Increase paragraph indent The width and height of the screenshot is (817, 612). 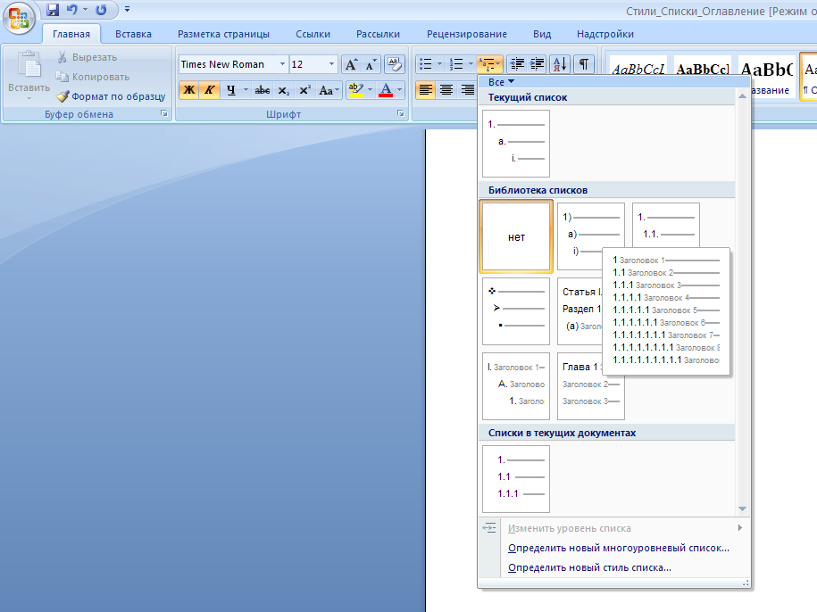click(538, 64)
